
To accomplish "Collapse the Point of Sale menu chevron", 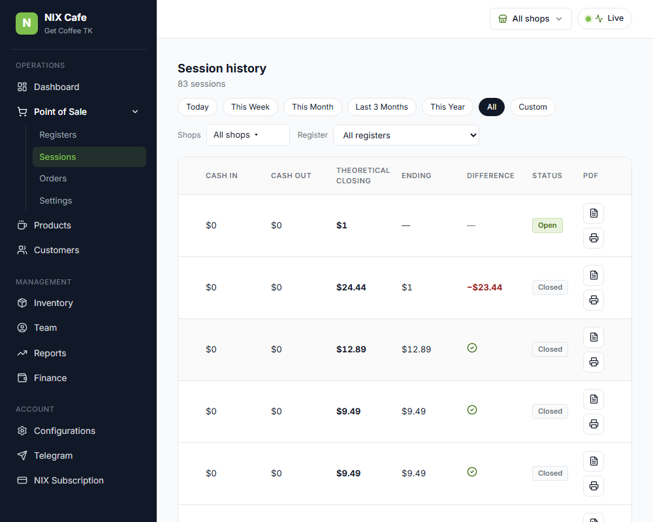I will coord(135,112).
